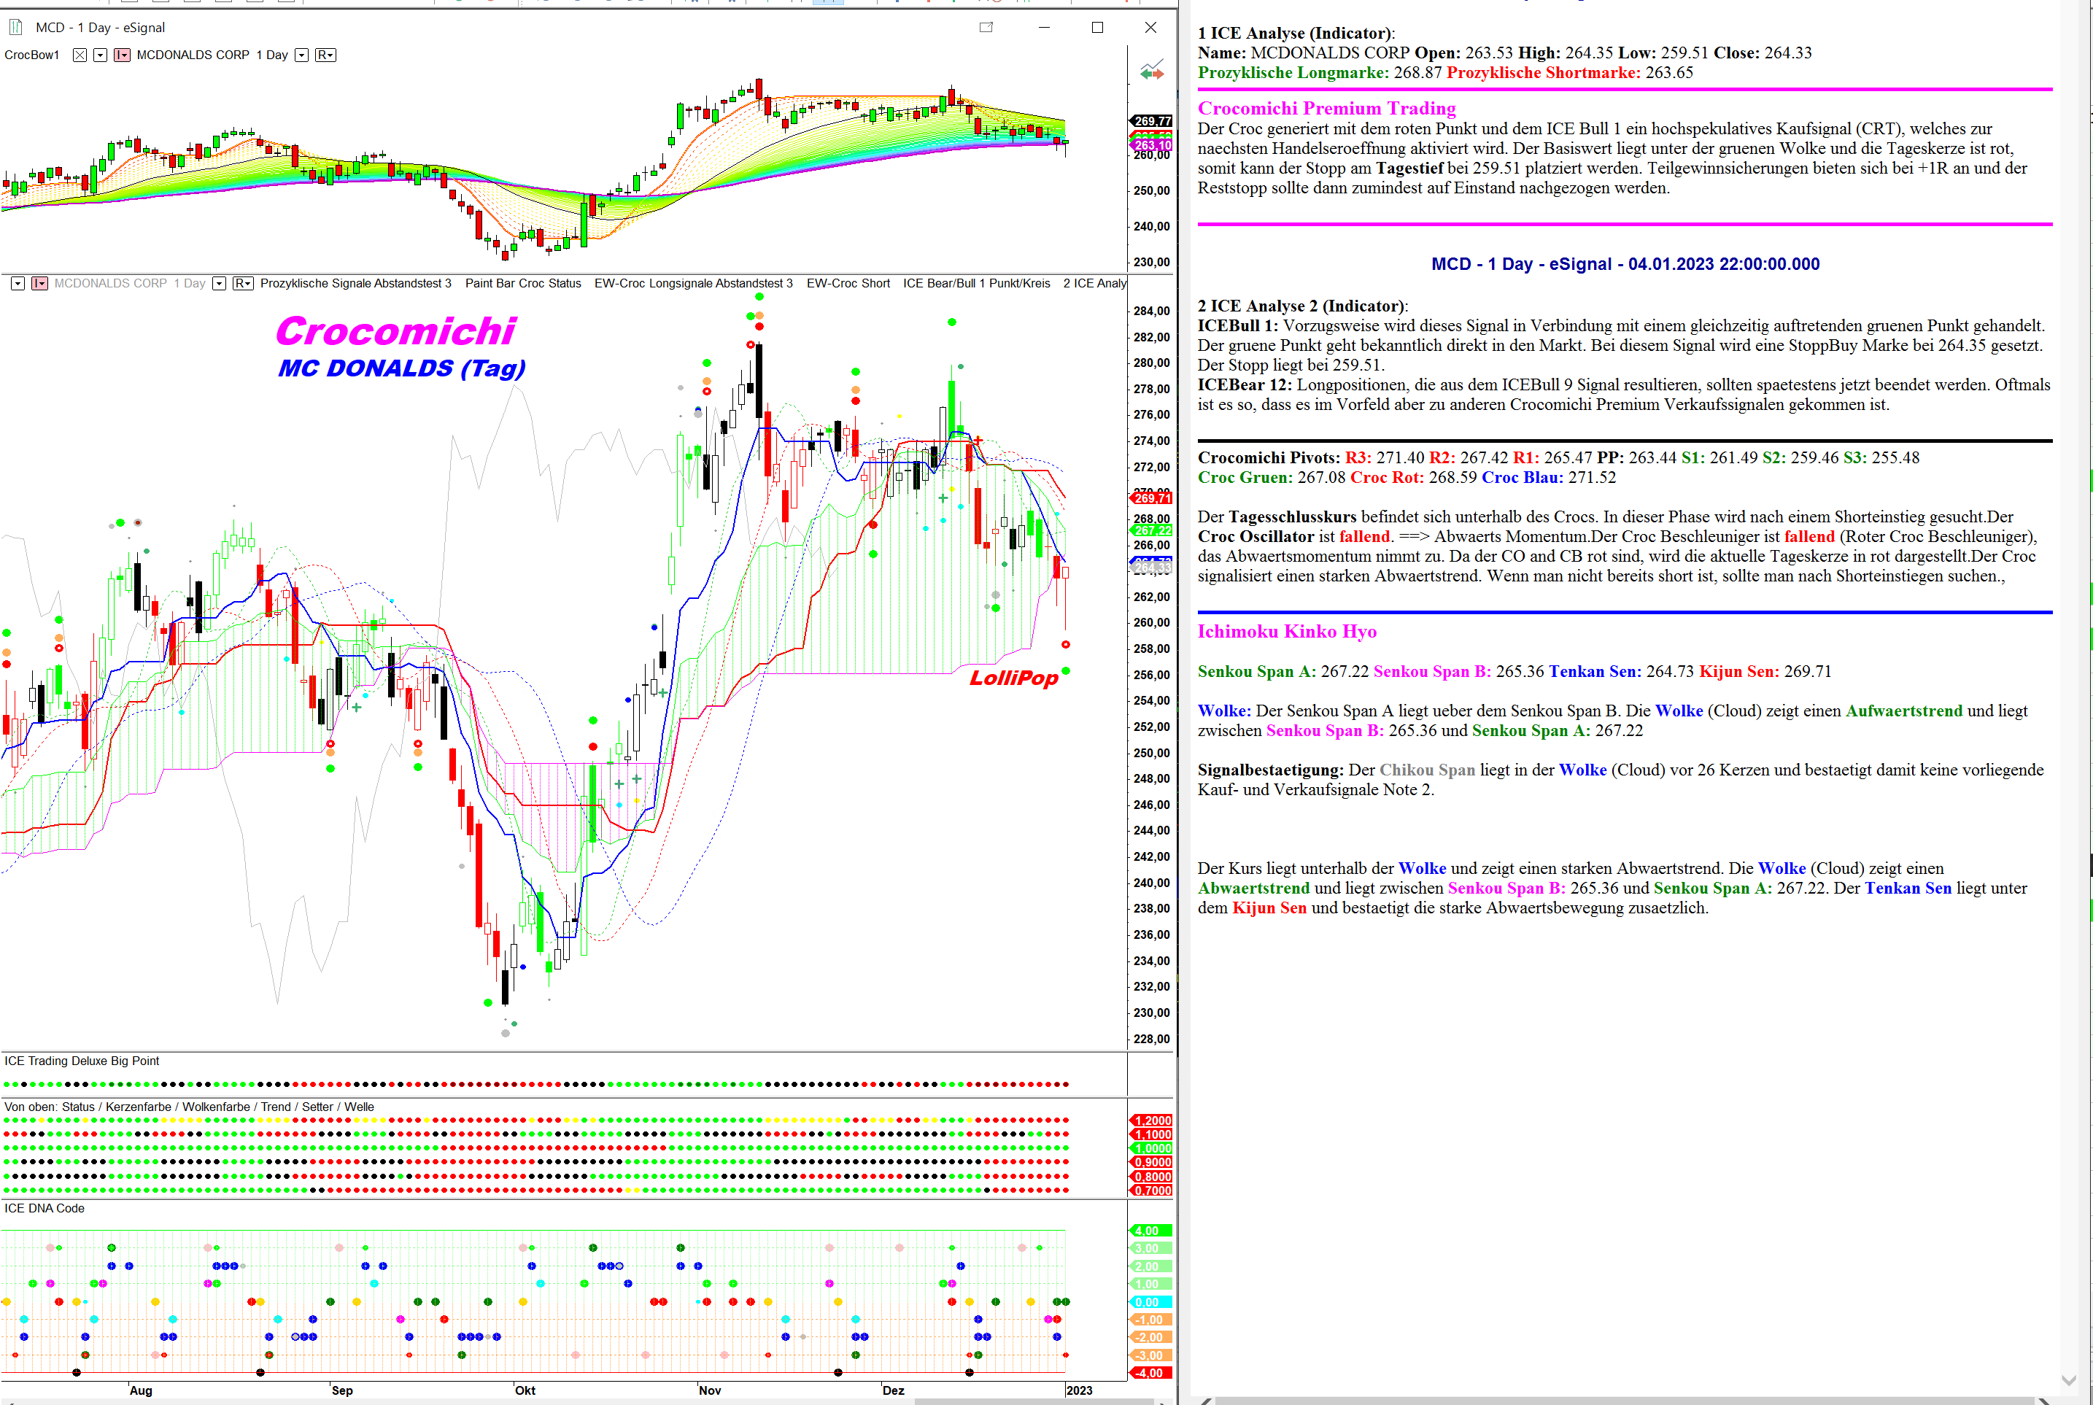2093x1405 pixels.
Task: Close the MCD 1 Day eSignal window
Action: pyautogui.click(x=1150, y=27)
